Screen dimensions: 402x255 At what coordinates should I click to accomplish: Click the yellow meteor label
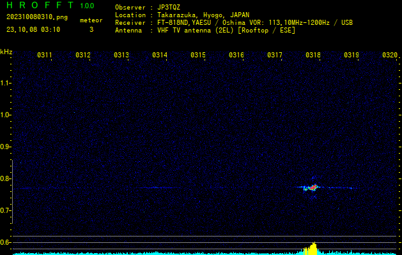pos(91,20)
